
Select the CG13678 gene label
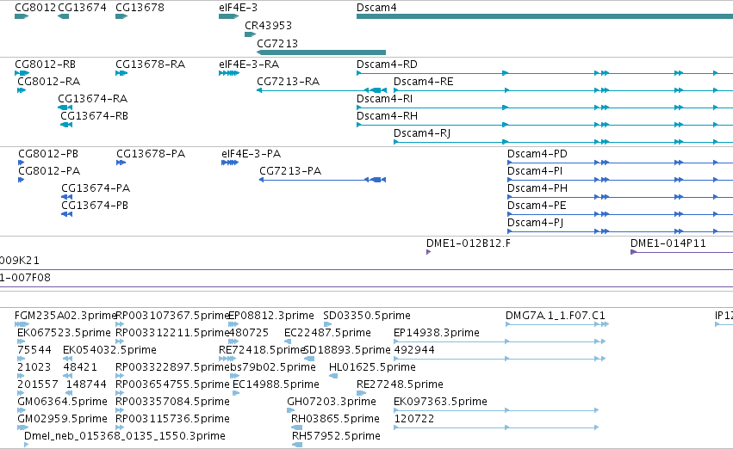pyautogui.click(x=140, y=8)
